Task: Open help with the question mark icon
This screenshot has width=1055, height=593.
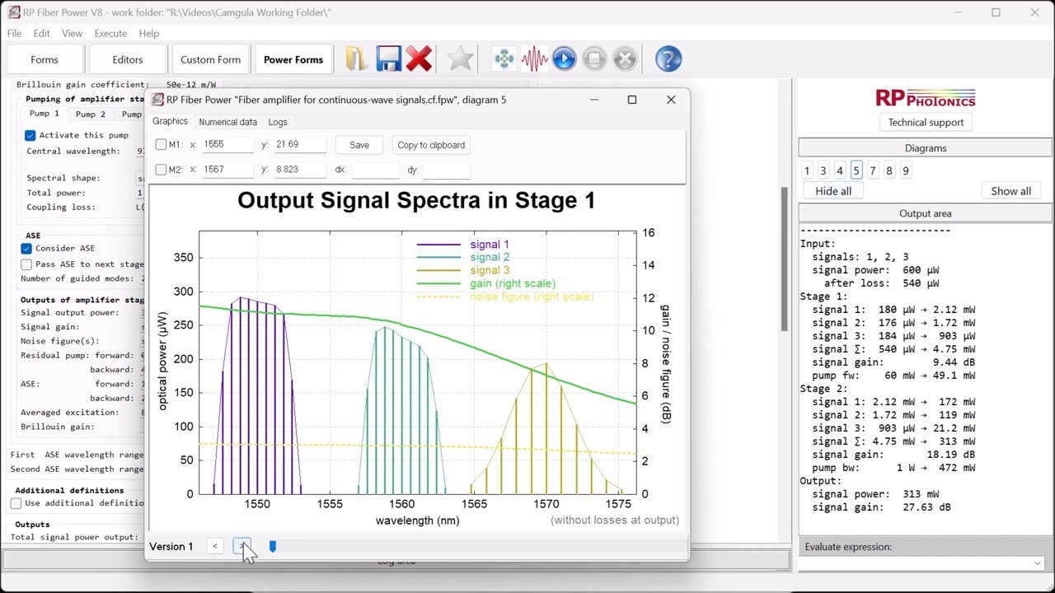Action: tap(668, 59)
